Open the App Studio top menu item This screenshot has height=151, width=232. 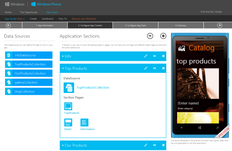(x=52, y=12)
